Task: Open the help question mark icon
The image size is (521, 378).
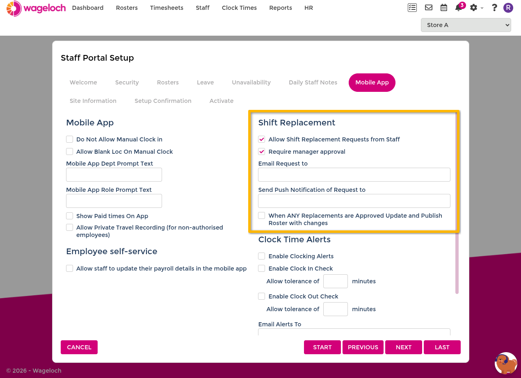Action: (494, 8)
